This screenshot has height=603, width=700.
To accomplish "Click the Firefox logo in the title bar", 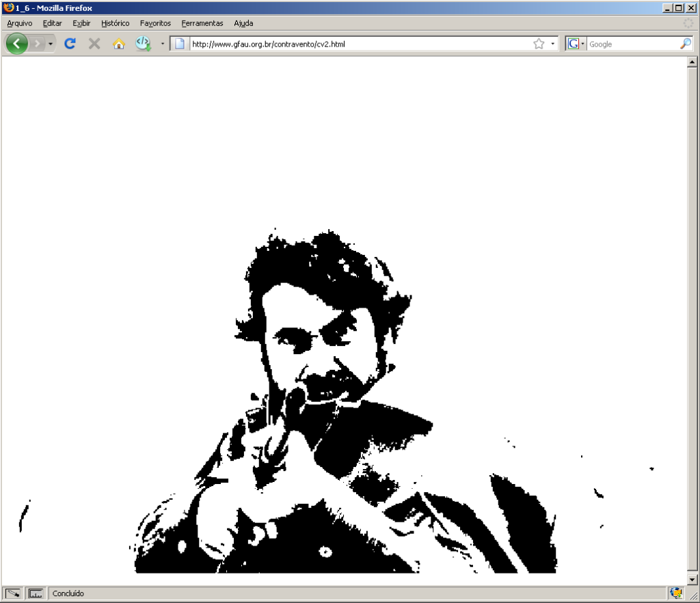I will click(x=8, y=8).
